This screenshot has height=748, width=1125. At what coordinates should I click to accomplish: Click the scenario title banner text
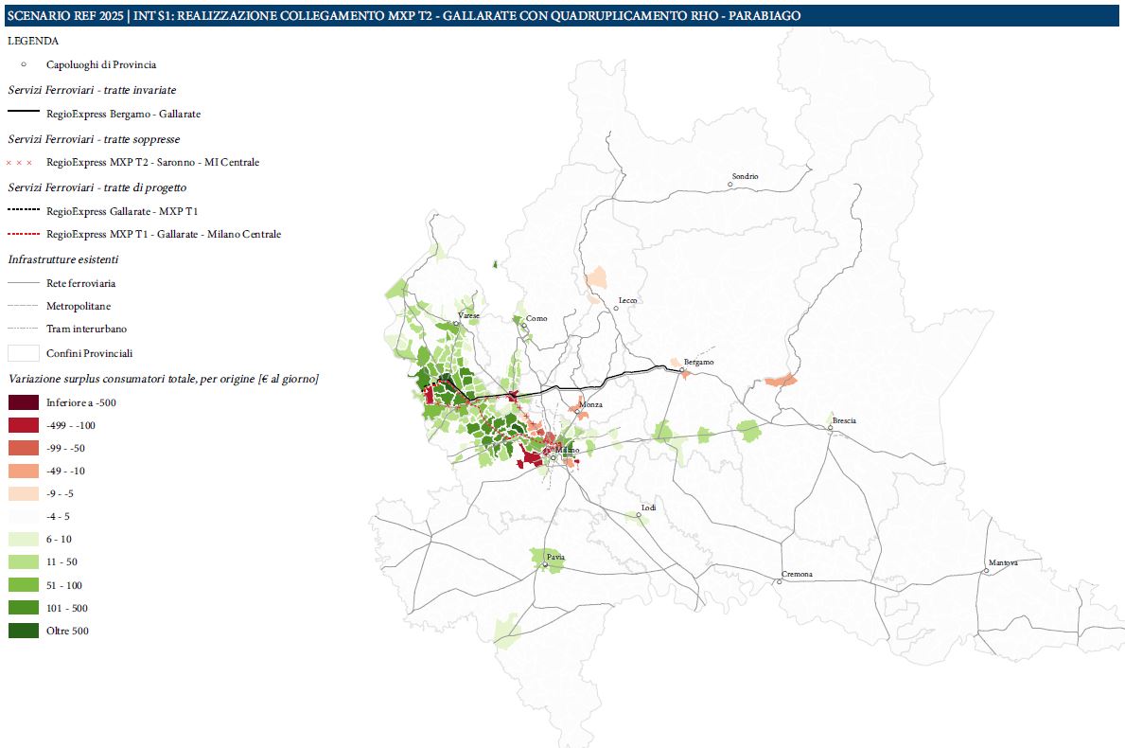pyautogui.click(x=404, y=16)
